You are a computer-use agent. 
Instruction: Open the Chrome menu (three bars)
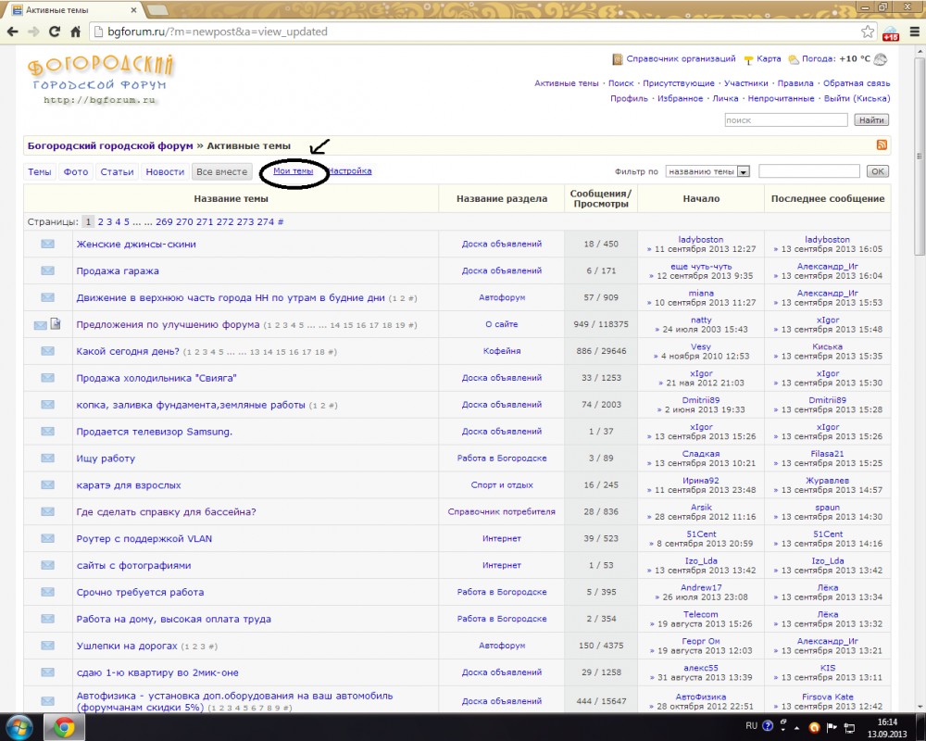click(912, 31)
